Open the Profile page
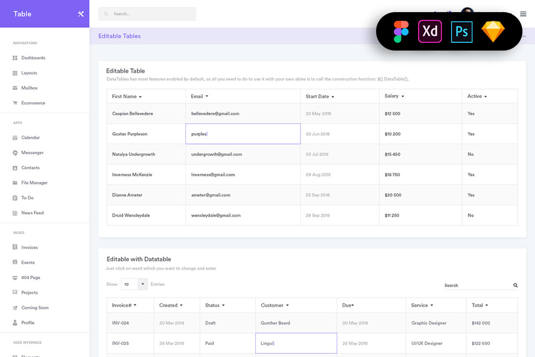Screen dimensions: 535x357 tap(28, 323)
